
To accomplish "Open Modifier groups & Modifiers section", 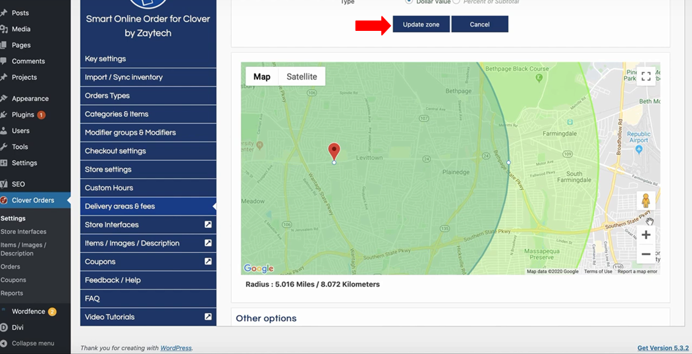I will click(x=148, y=133).
